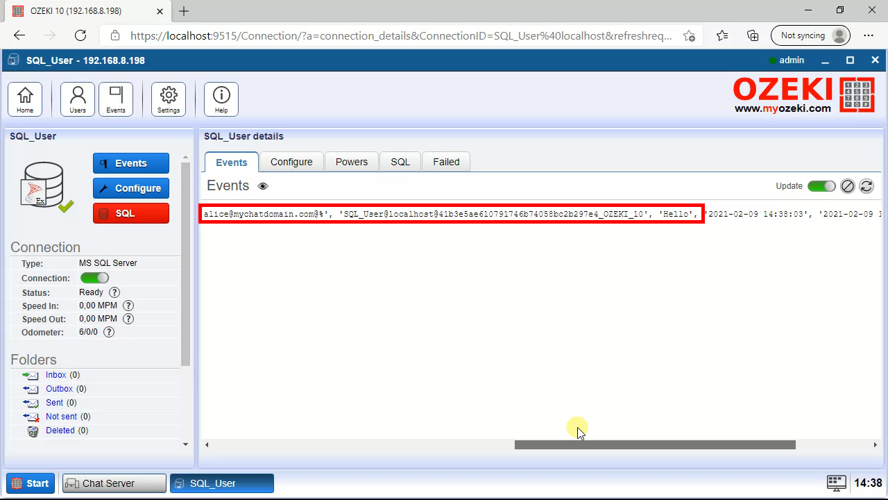
Task: Open Settings gear in toolbar
Action: (169, 99)
